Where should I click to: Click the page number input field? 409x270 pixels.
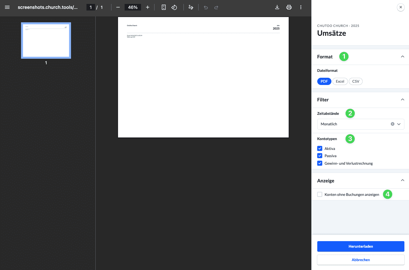[x=91, y=7]
